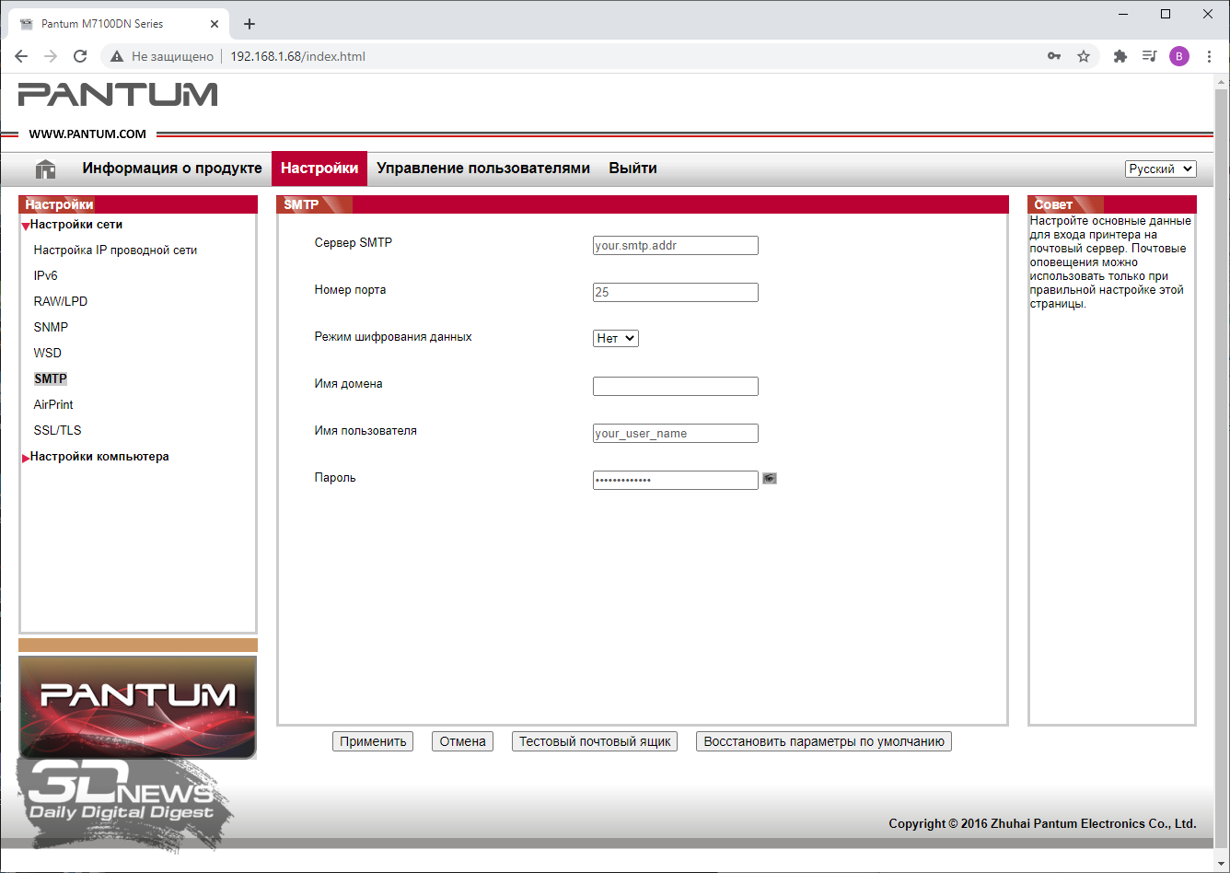Click Тестовый почтовый ящик button

(595, 741)
